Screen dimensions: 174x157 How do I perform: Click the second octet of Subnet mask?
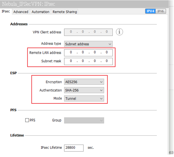pos(83,61)
